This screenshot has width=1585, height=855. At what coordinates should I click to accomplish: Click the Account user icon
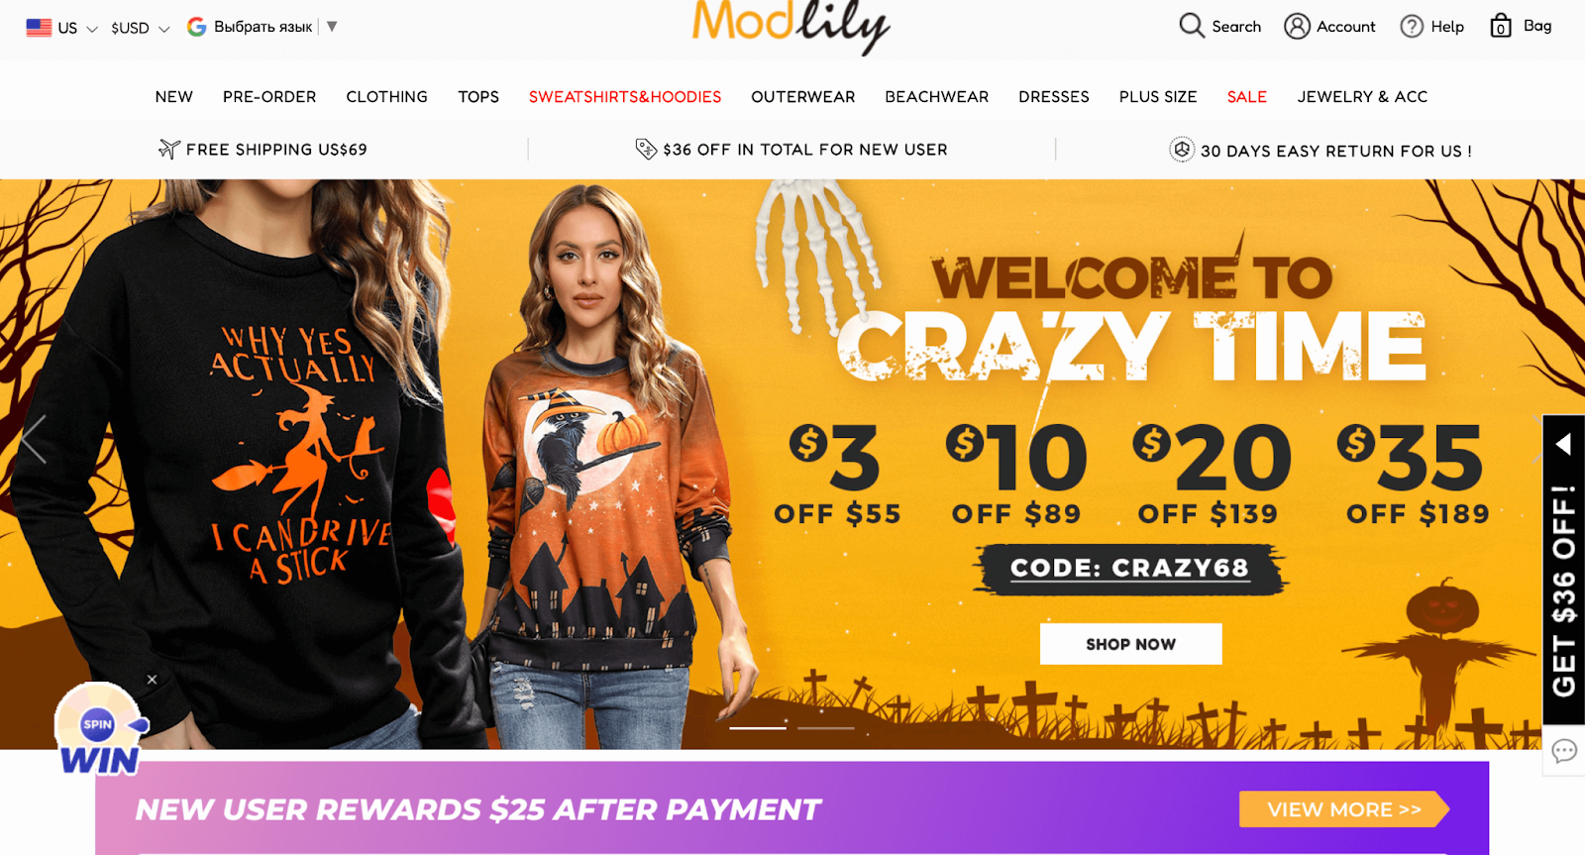(1297, 26)
